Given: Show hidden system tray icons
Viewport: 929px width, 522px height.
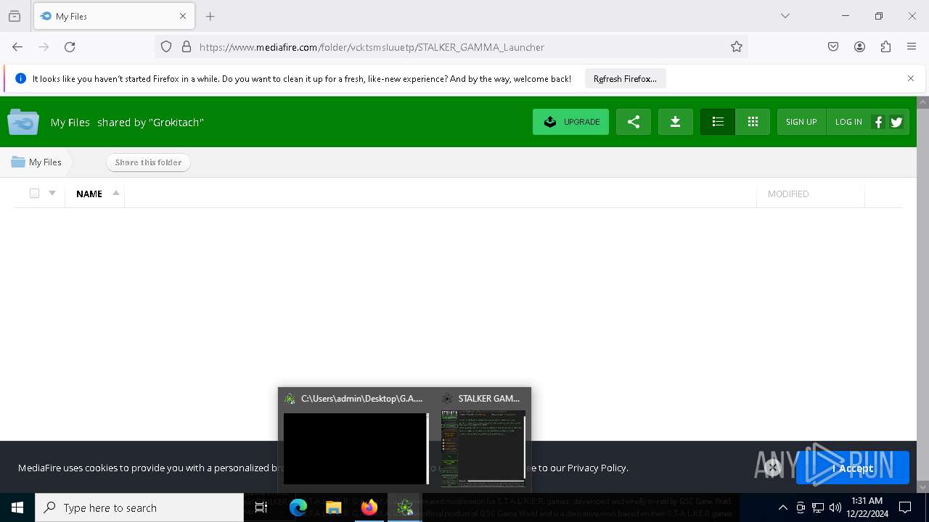Looking at the screenshot, I should (x=783, y=507).
